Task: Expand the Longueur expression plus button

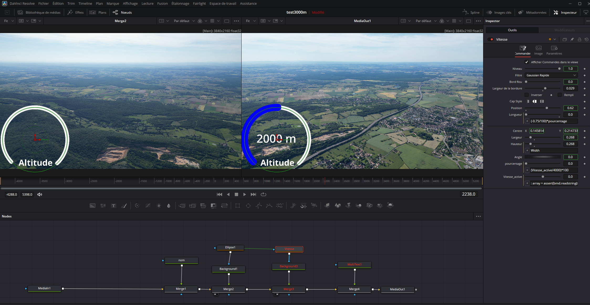Action: (x=527, y=121)
